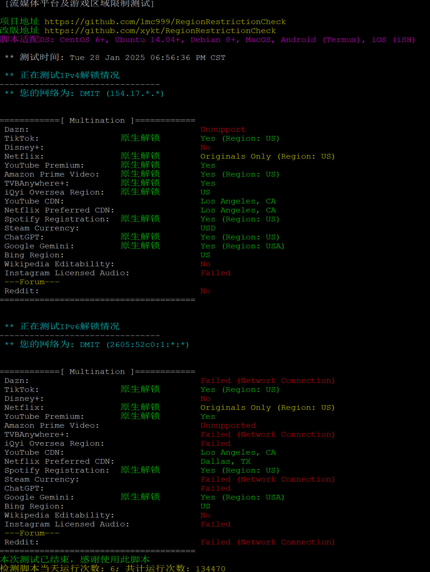
Task: Click the IPv4 YouTube CDN "Los Angeles, CA" value
Action: coord(238,201)
